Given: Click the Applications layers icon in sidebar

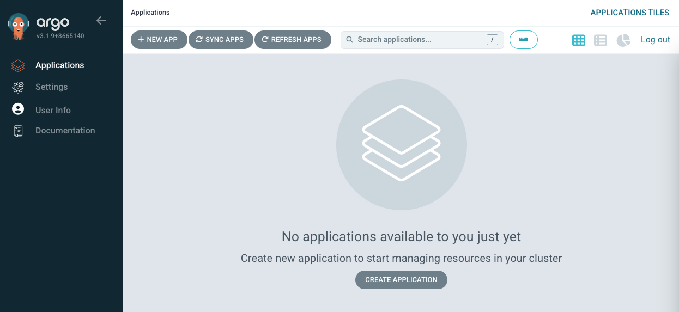Looking at the screenshot, I should pos(18,65).
